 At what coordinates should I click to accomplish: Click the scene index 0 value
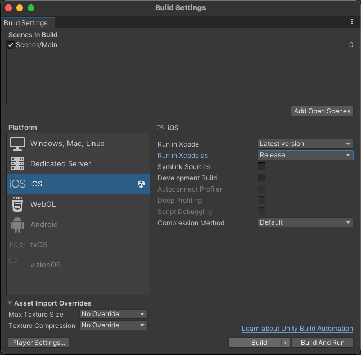(351, 45)
